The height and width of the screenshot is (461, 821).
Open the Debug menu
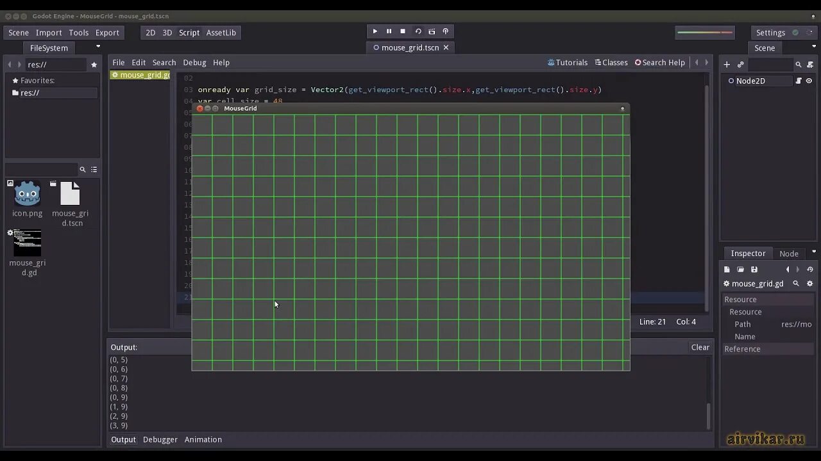(x=194, y=62)
